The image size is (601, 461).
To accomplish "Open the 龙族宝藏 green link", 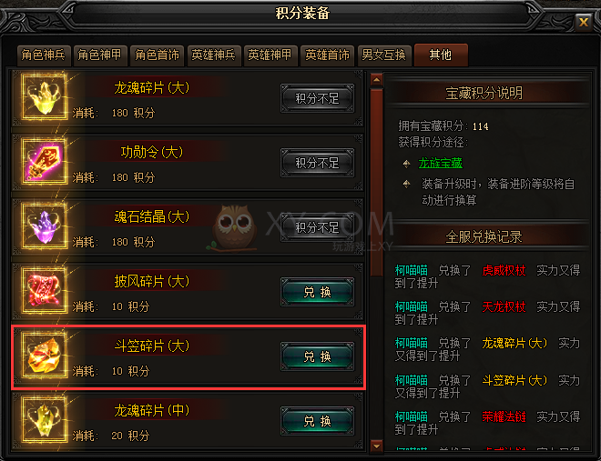I will click(441, 163).
